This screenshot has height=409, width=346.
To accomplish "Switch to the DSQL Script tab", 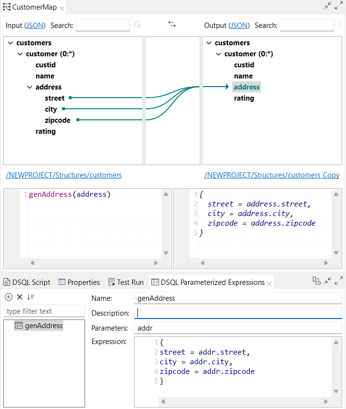I will click(x=27, y=282).
